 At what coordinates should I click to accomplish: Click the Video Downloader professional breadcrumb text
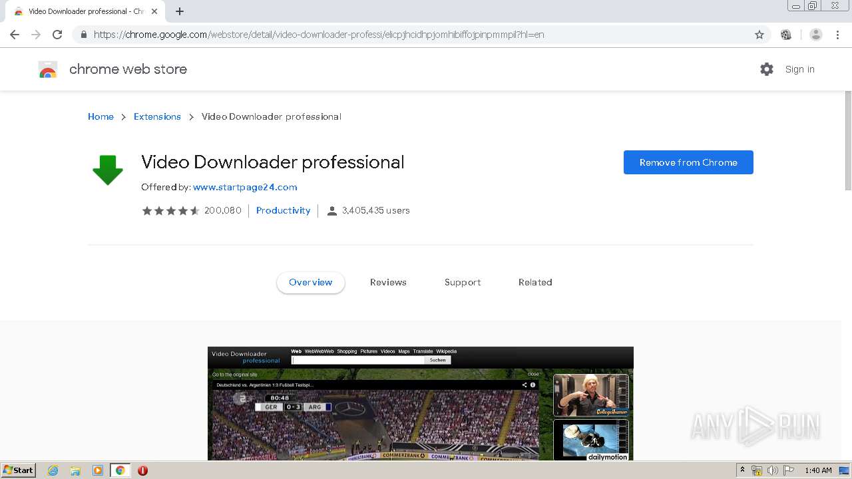tap(272, 116)
